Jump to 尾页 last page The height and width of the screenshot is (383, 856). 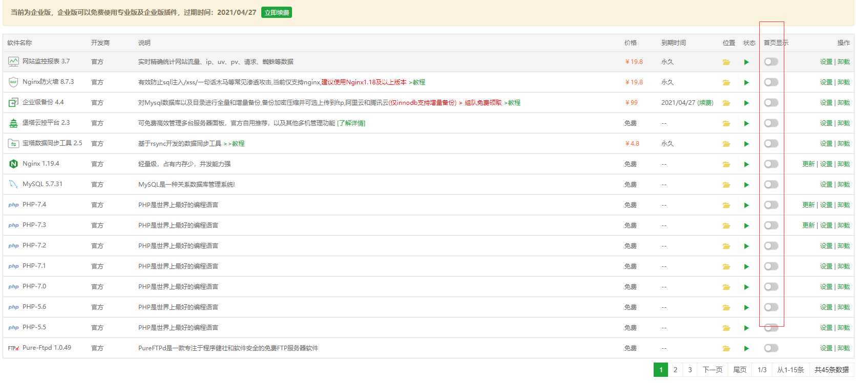(740, 370)
